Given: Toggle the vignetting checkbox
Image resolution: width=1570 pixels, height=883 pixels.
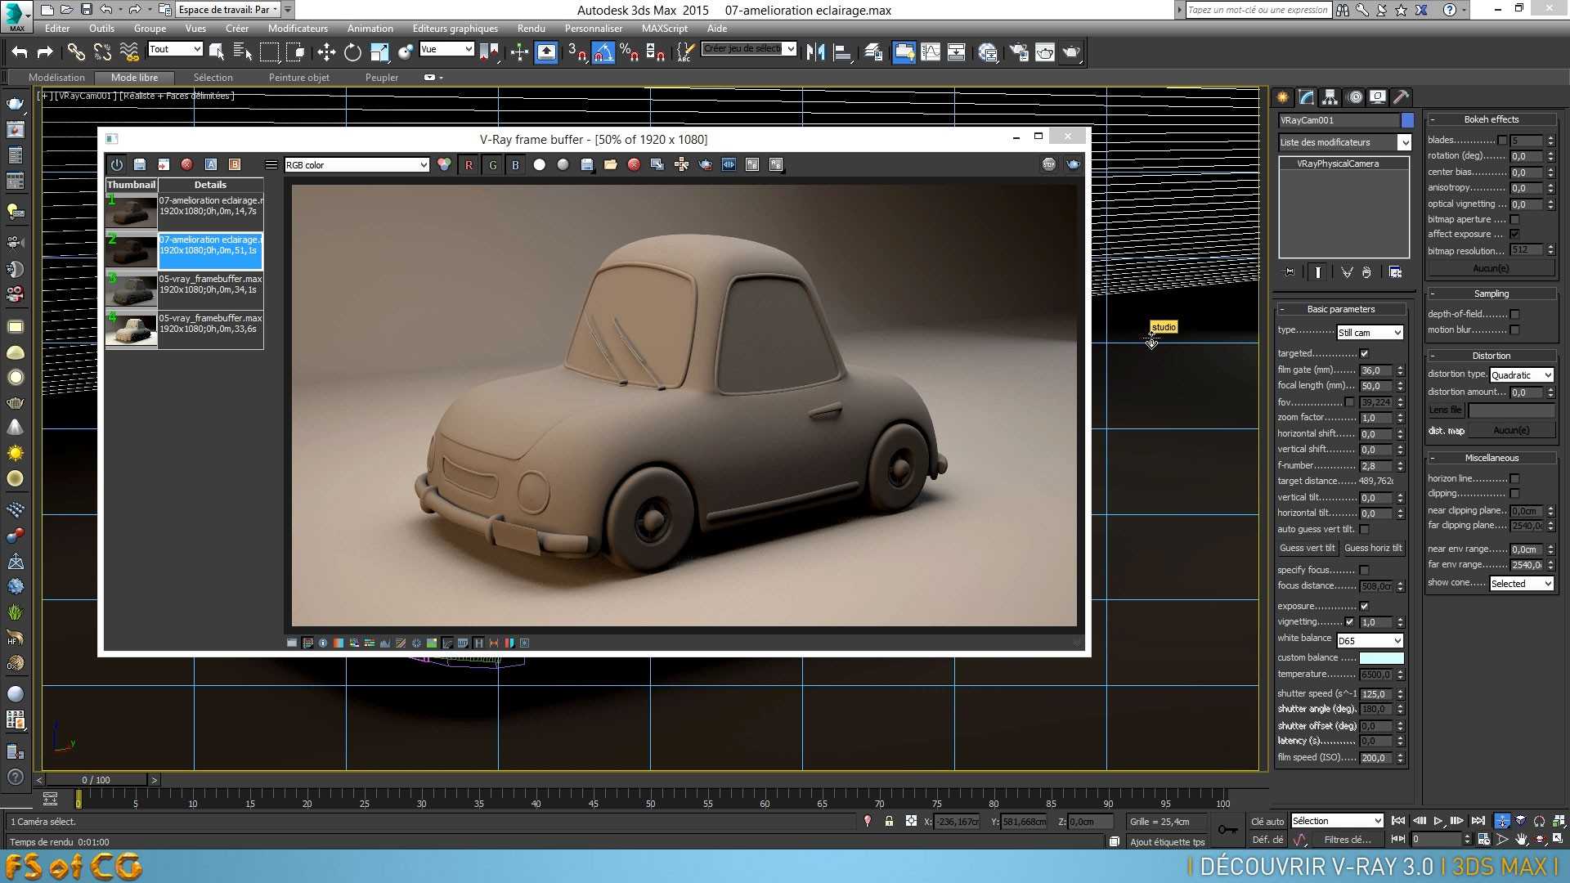Looking at the screenshot, I should (1349, 622).
